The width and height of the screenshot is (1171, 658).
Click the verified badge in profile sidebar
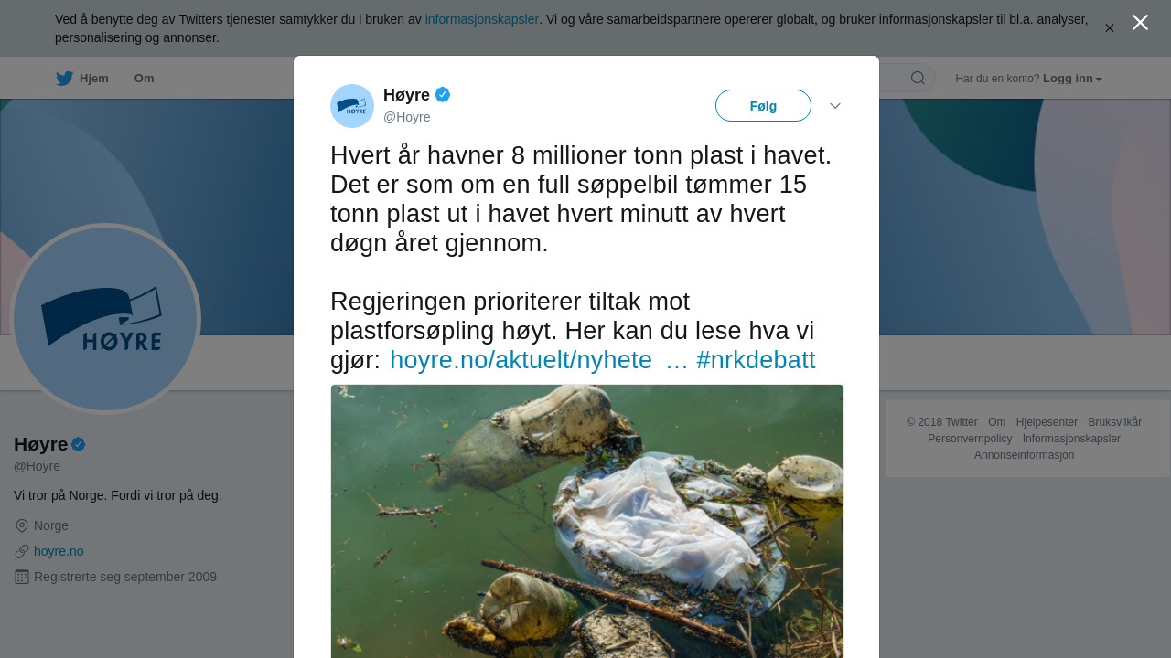coord(79,444)
